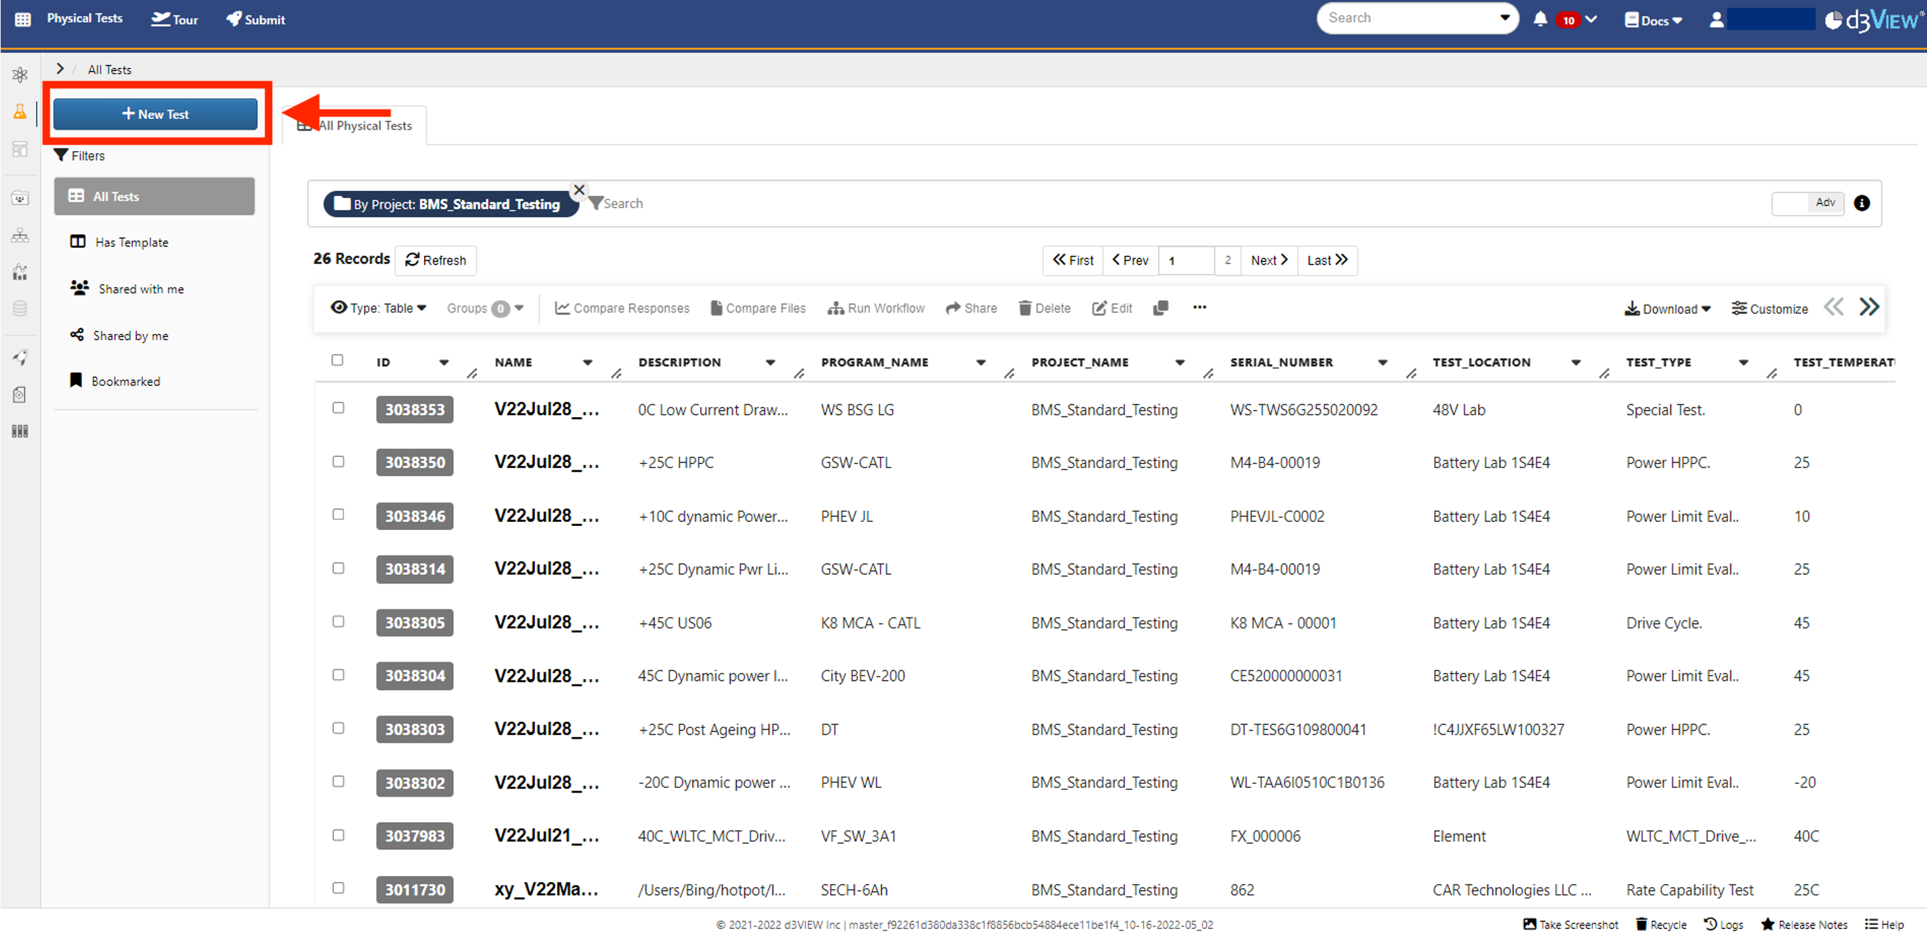Open the user profile icon
Viewport: 1927px width, 937px height.
click(x=1716, y=19)
